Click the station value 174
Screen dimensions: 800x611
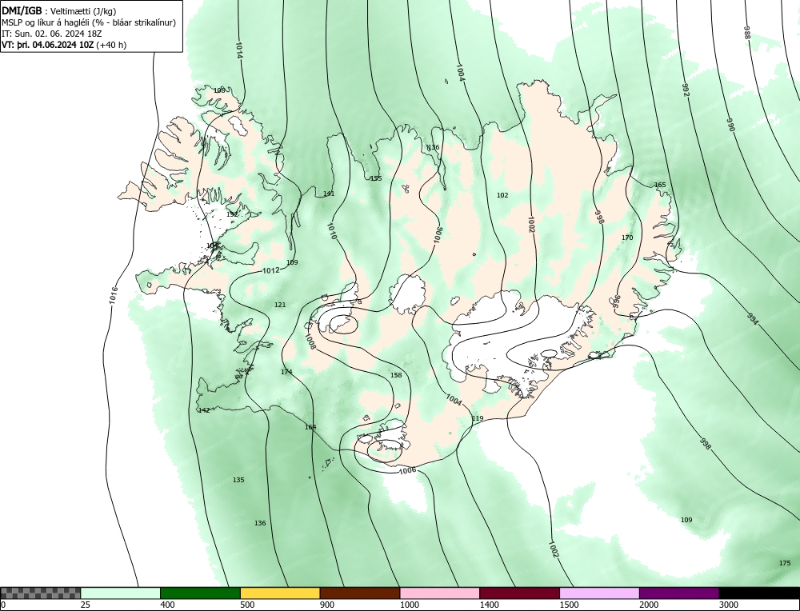click(x=286, y=373)
